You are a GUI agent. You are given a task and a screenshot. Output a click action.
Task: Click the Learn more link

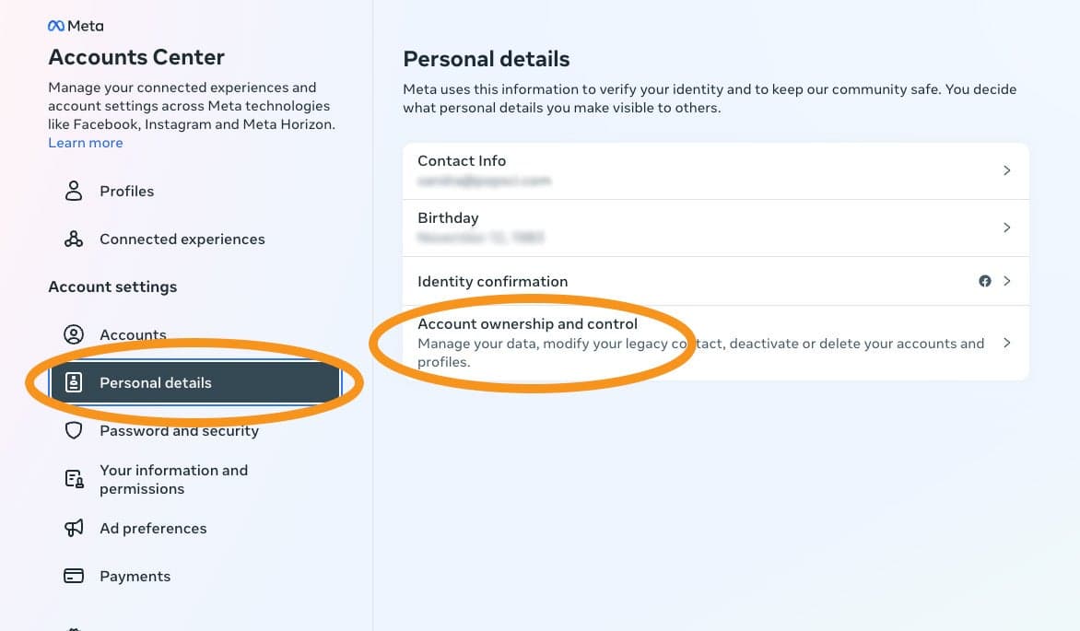(85, 142)
